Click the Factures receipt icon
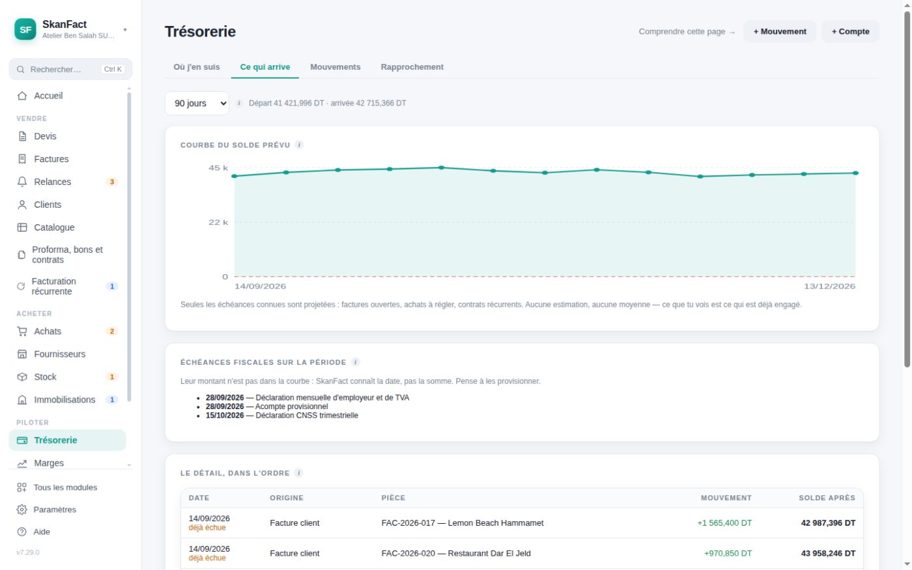Screen dimensions: 912x570 [22, 159]
